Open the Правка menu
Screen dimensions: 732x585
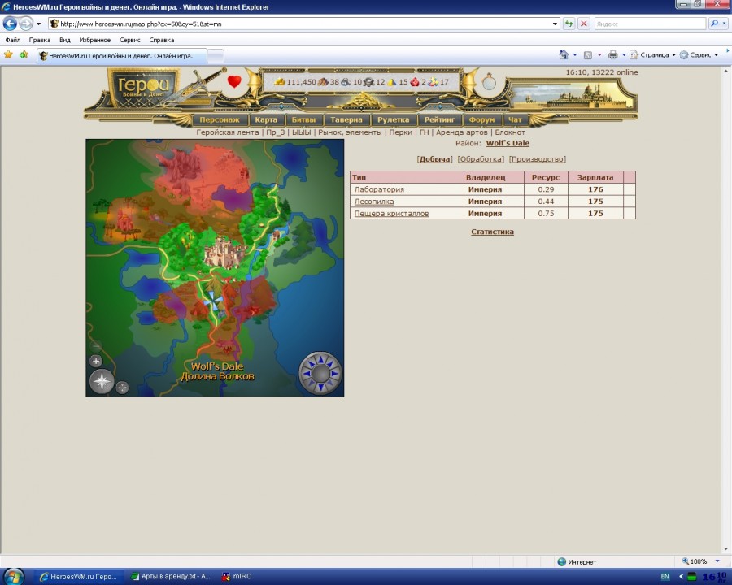pos(40,40)
